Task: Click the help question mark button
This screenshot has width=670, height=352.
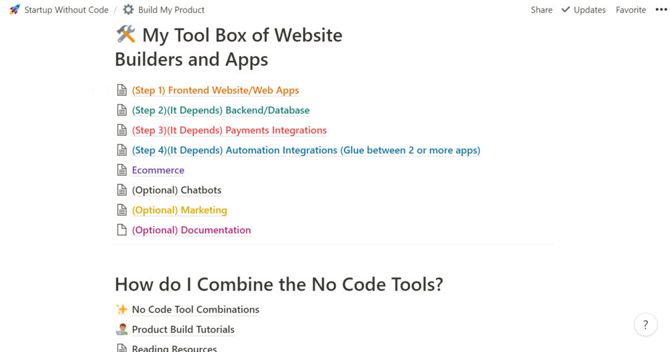Action: 645,325
